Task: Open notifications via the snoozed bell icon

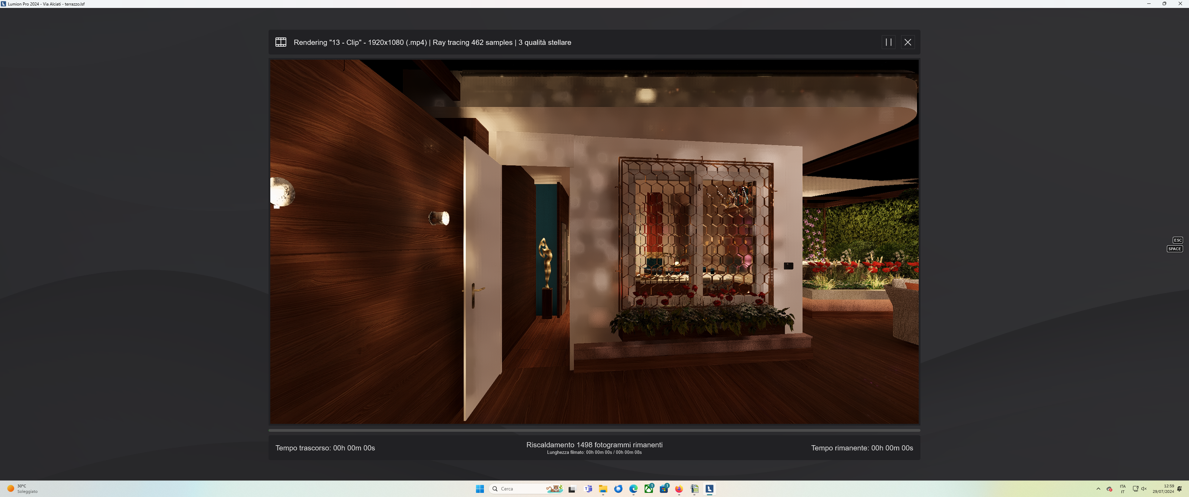Action: [1179, 489]
